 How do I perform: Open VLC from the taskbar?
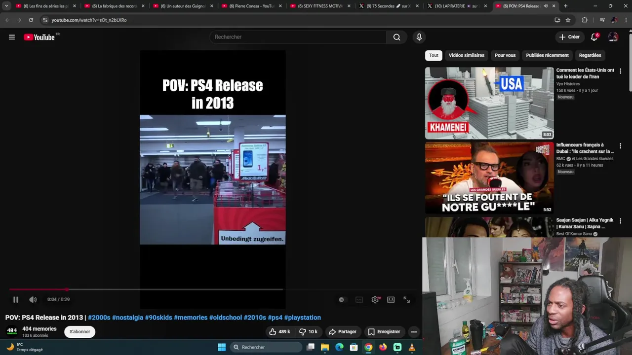(412, 347)
